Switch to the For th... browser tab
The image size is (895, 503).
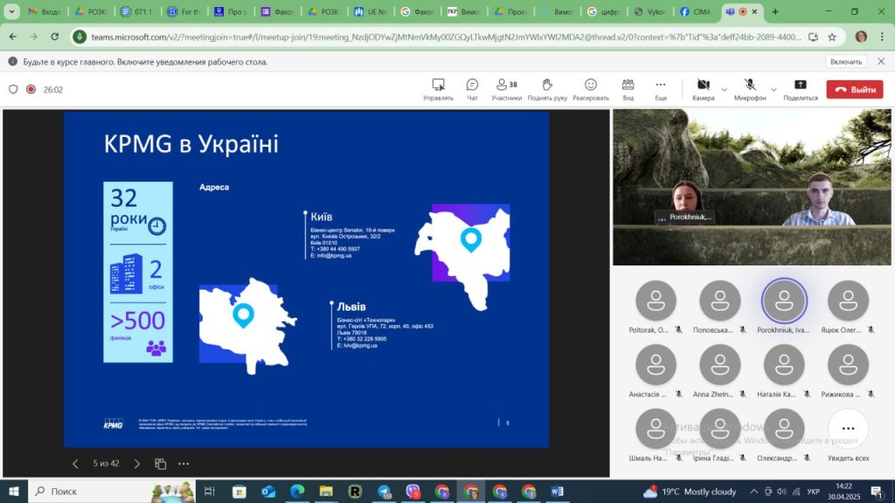(184, 11)
